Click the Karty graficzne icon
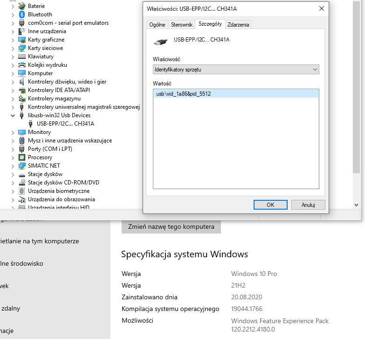Screen dimensions: 365x339 click(x=21, y=40)
